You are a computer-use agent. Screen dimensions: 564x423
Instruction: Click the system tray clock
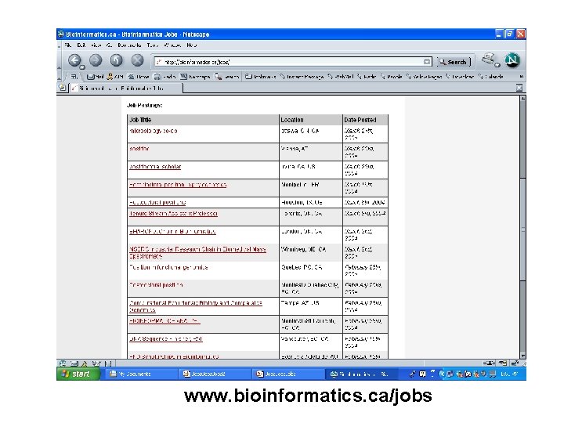click(509, 374)
